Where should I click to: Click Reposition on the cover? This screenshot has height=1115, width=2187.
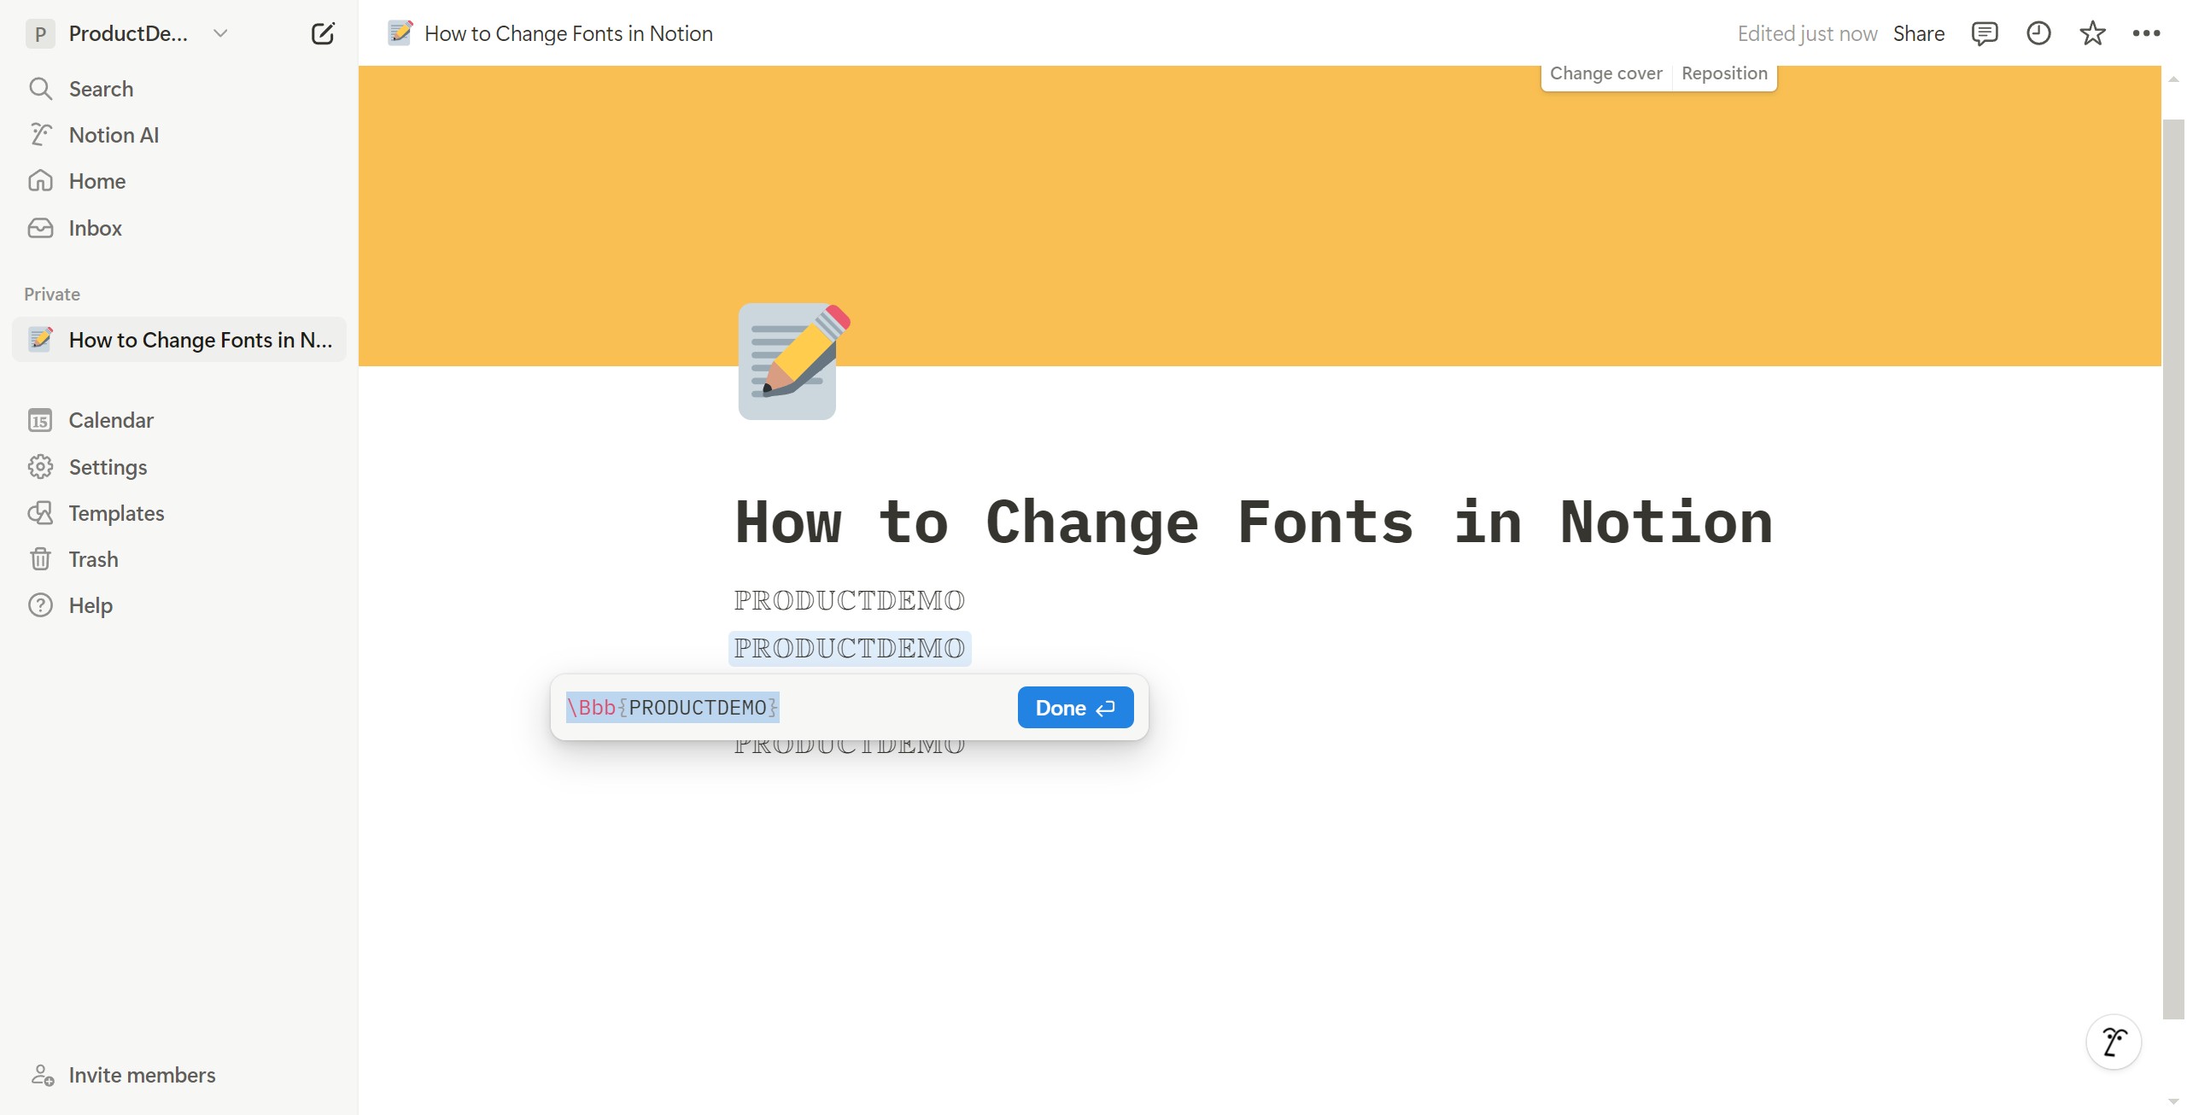tap(1724, 73)
